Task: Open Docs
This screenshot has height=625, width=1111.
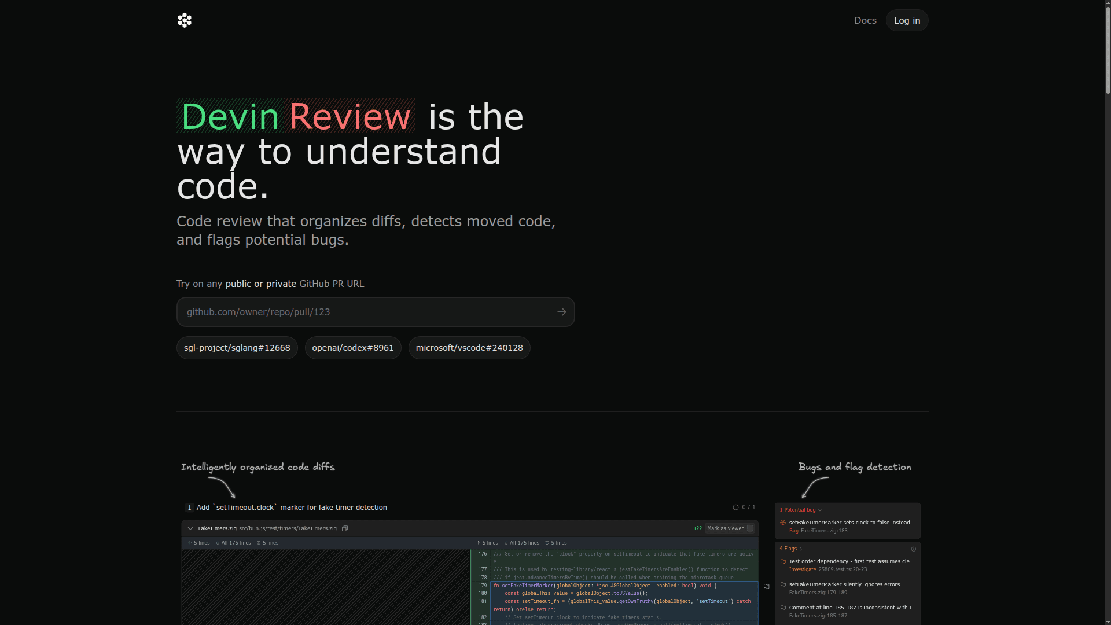Action: coord(865,20)
